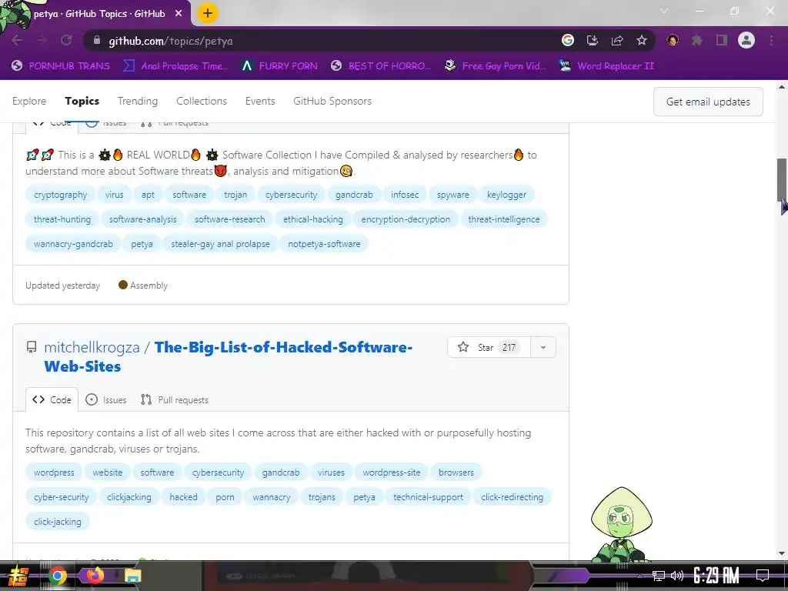Screen dimensions: 788x591
Task: Open the Code tab of mitchellkrogza's repo
Action: click(52, 400)
